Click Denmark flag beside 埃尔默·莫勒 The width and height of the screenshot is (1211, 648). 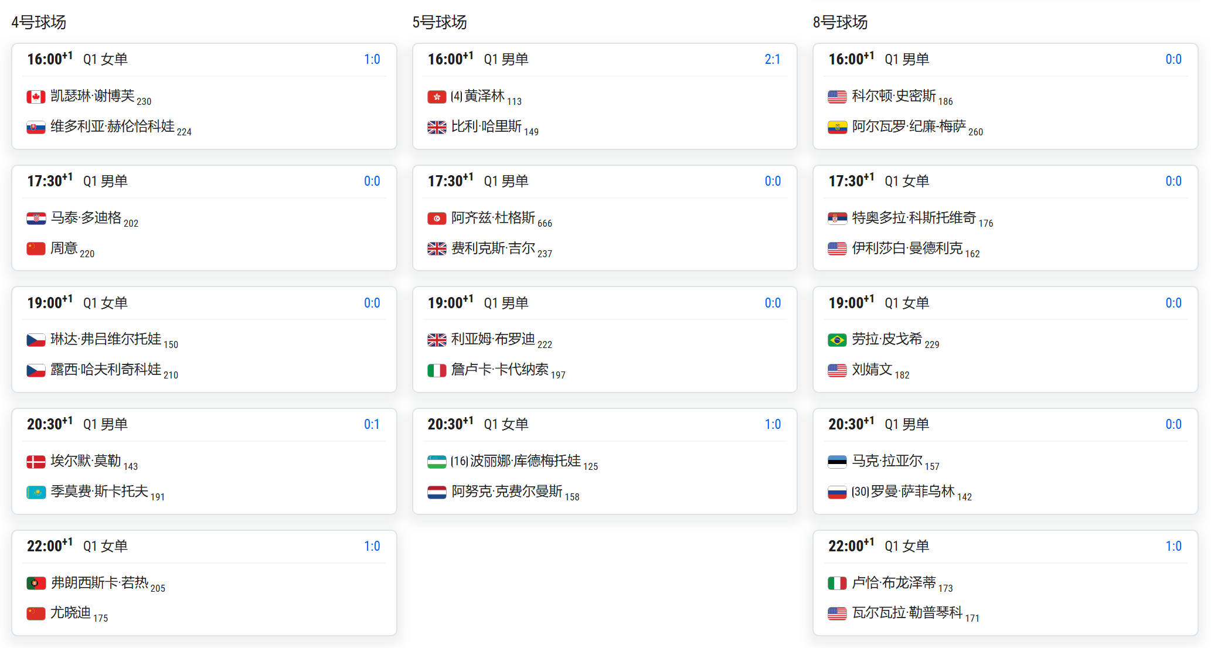(36, 462)
